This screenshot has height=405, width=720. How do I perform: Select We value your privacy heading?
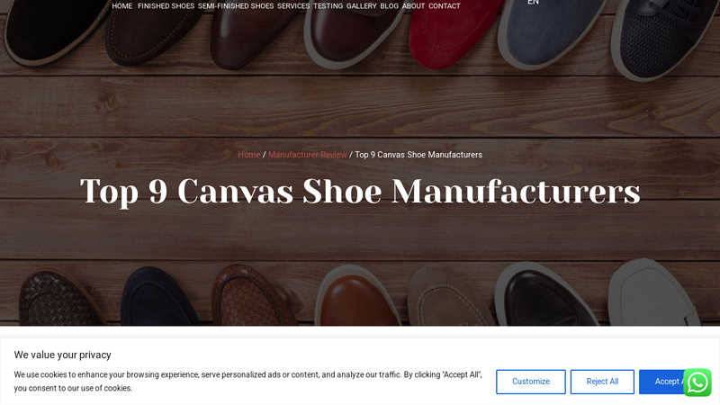tap(62, 355)
